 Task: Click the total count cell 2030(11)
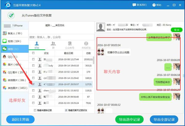pos(88,59)
